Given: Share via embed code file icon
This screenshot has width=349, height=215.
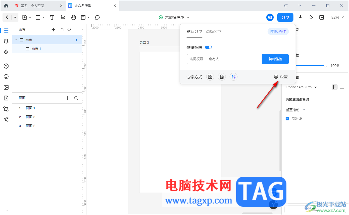Looking at the screenshot, I should pyautogui.click(x=222, y=77).
